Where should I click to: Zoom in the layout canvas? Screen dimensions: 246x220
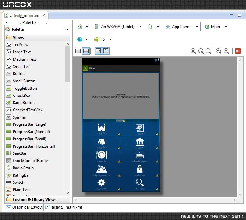[226, 51]
